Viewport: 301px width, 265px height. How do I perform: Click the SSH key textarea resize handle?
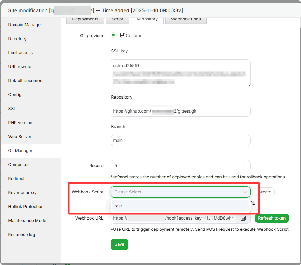tap(249, 86)
